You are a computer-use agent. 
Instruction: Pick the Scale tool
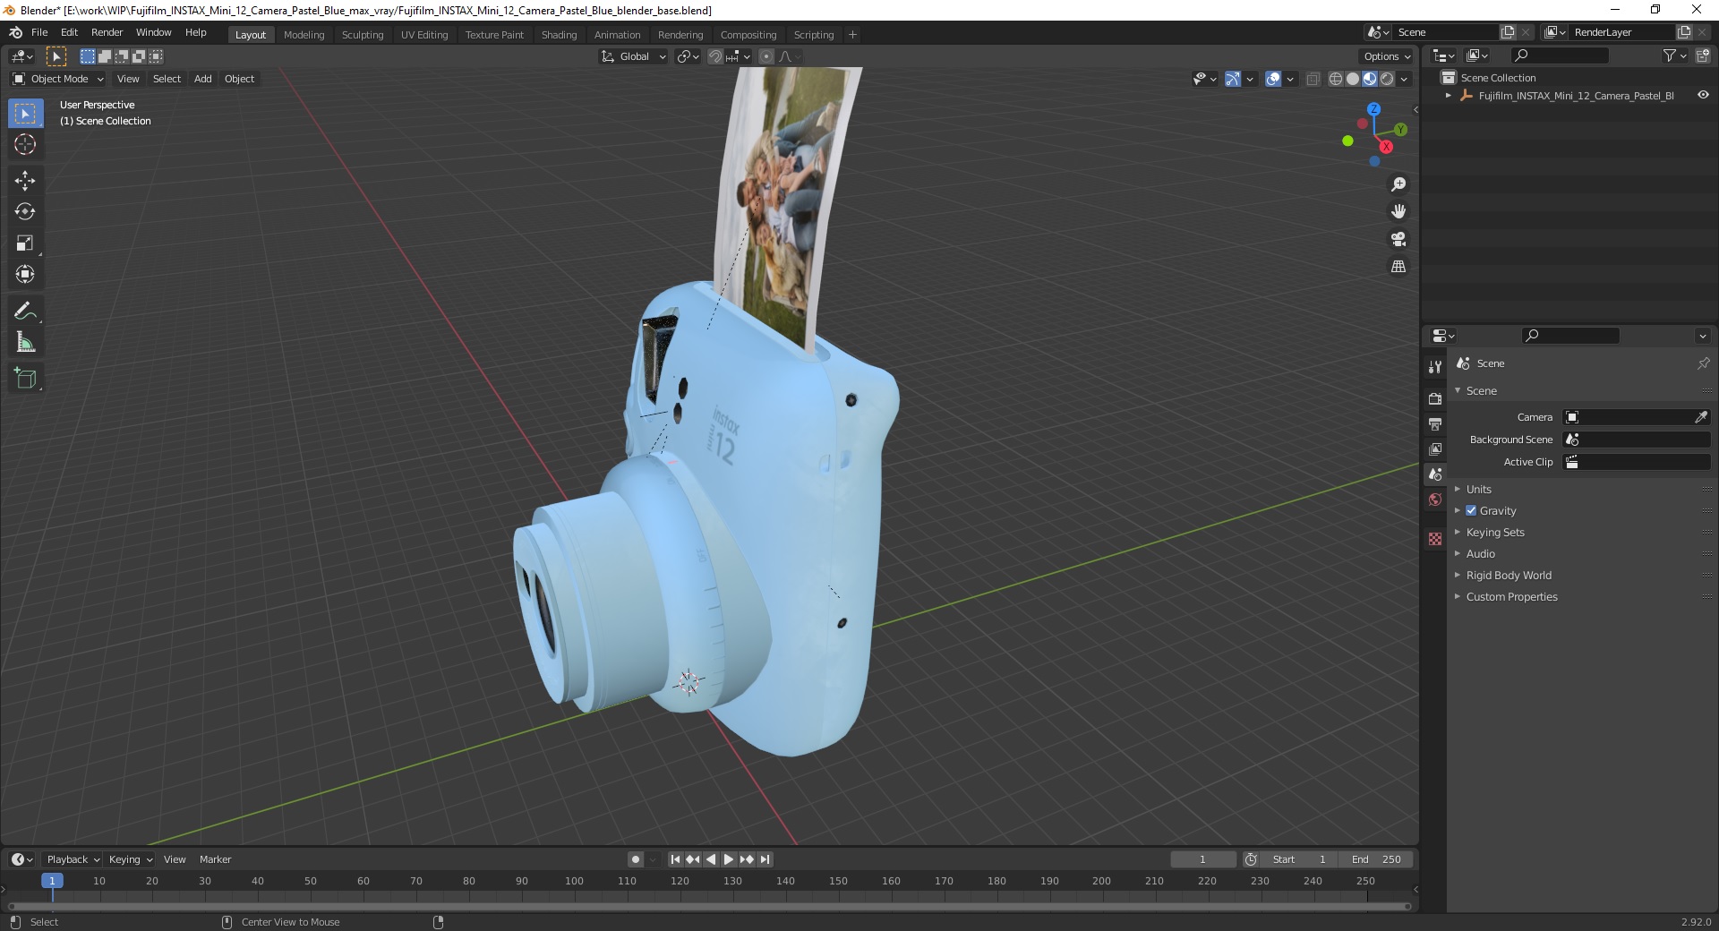pyautogui.click(x=25, y=243)
